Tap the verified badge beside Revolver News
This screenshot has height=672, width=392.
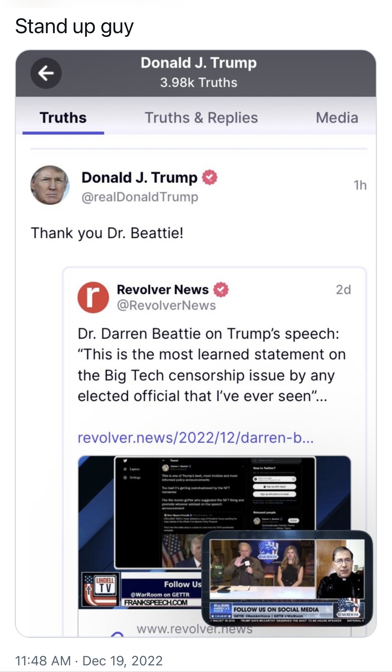221,289
